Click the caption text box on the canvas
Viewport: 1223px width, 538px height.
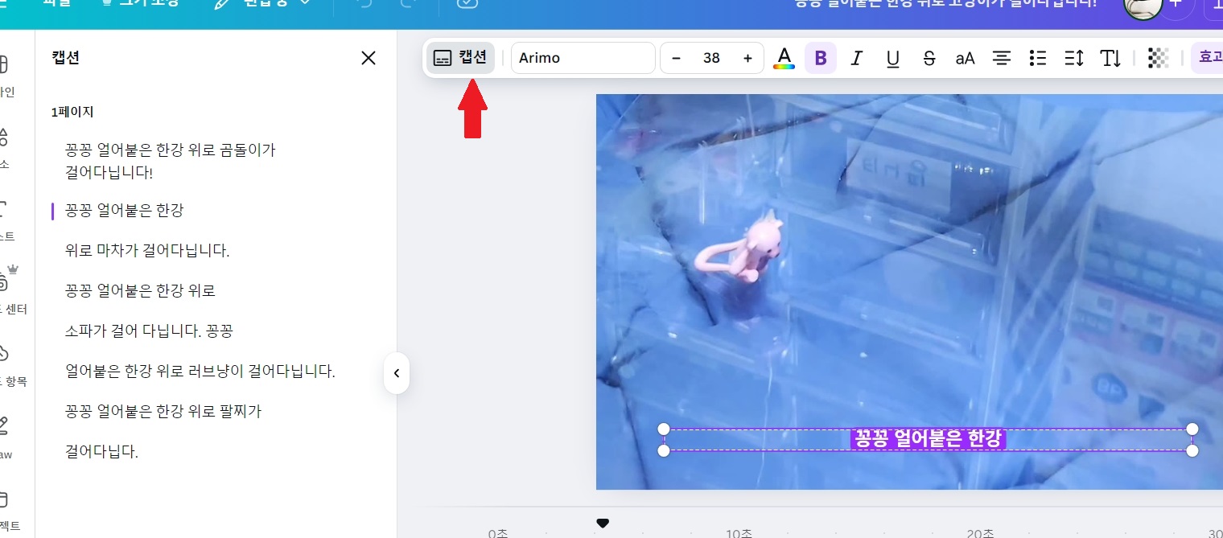[928, 439]
